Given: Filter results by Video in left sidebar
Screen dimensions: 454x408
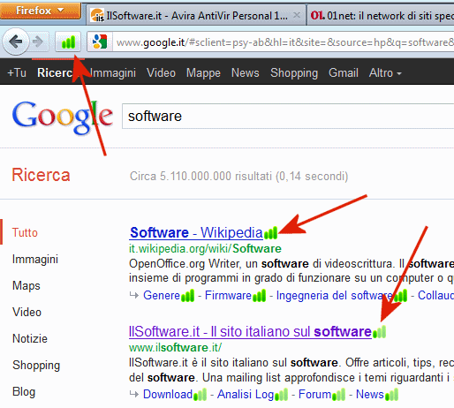Looking at the screenshot, I should click(26, 313).
